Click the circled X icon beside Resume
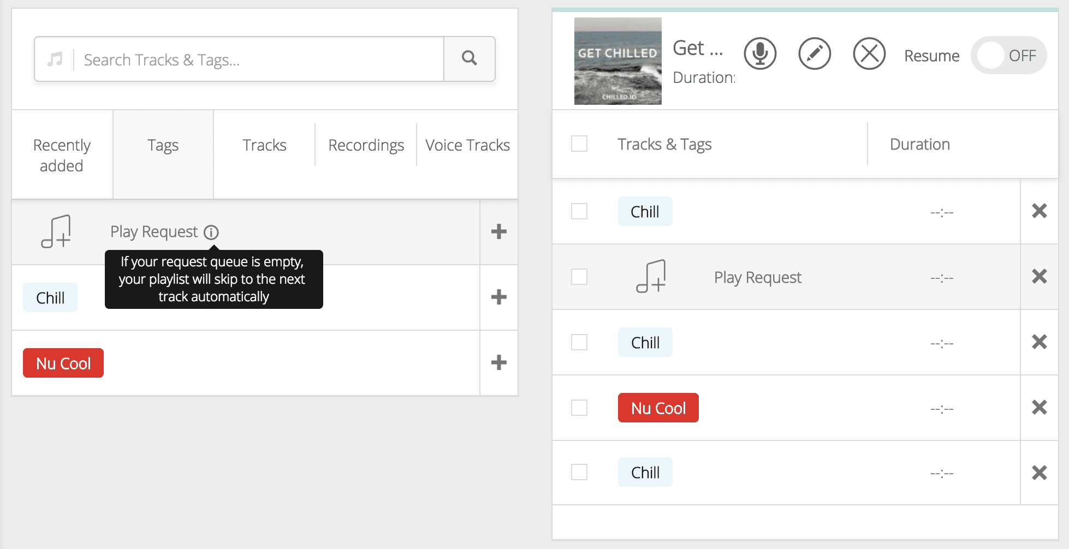Screen dimensions: 1069x549 (x=869, y=54)
